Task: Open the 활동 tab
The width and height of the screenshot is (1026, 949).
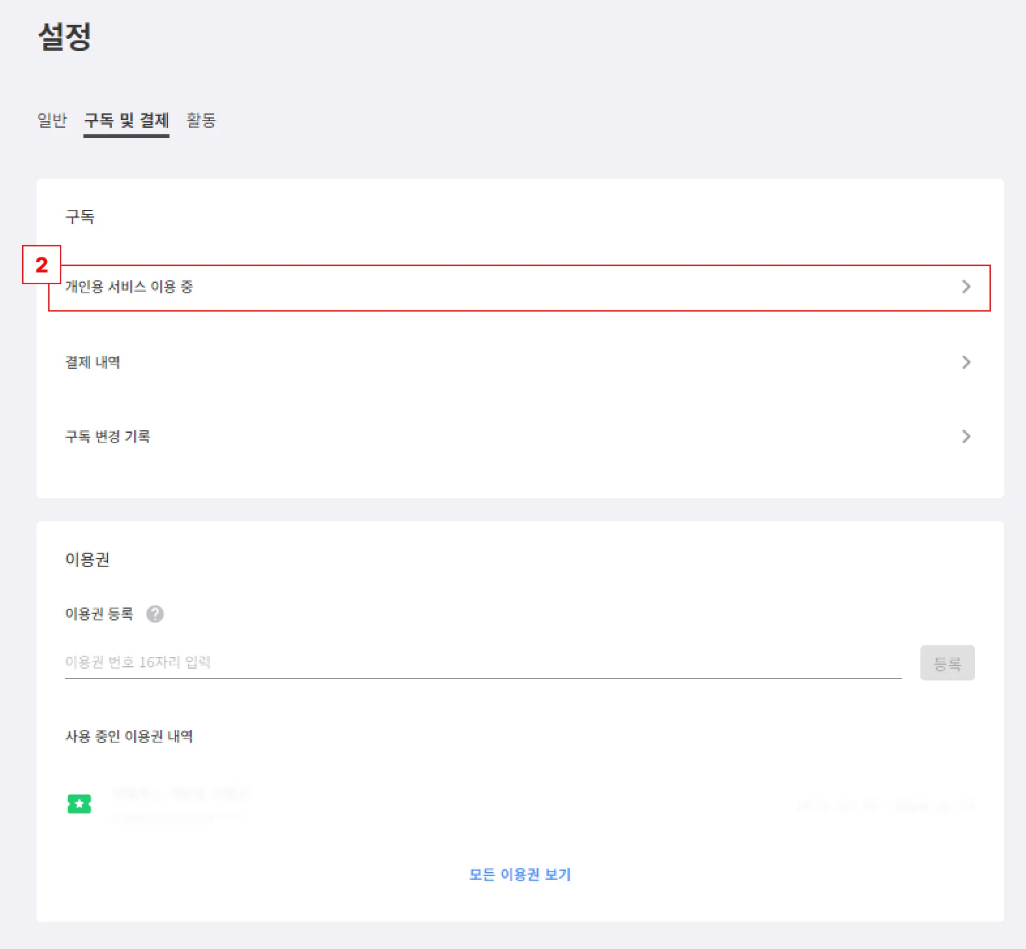Action: click(201, 121)
